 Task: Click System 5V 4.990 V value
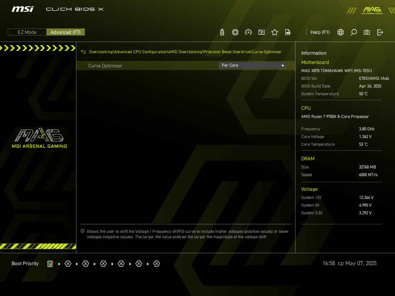[x=365, y=205]
